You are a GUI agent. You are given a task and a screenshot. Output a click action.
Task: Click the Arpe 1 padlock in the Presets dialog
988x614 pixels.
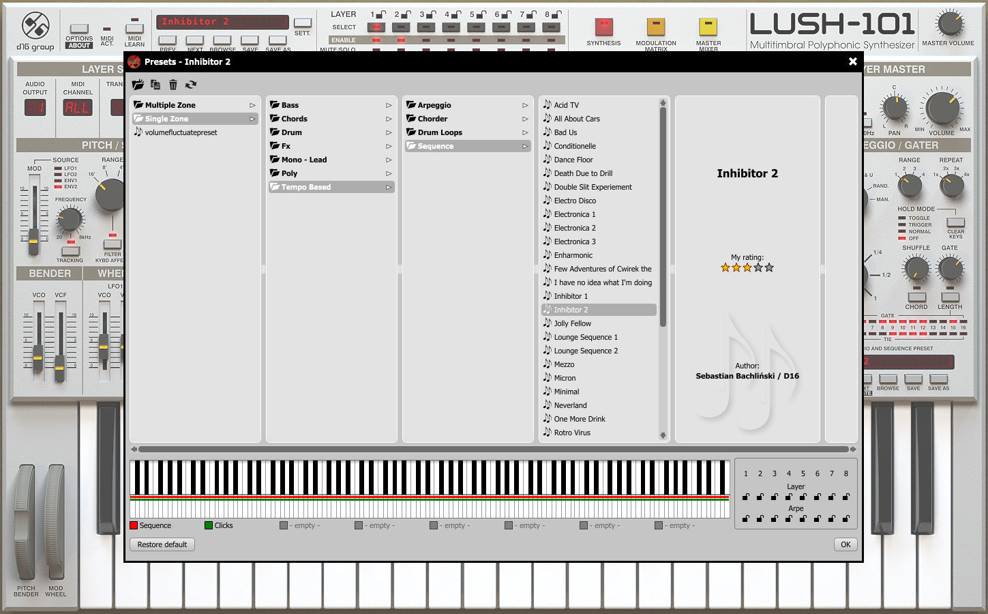(746, 518)
